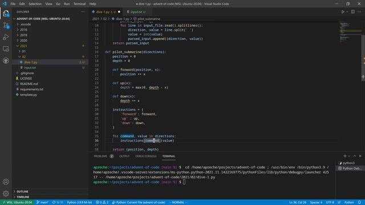
Task: Switch to the dive-1.py editor tab
Action: (106, 12)
